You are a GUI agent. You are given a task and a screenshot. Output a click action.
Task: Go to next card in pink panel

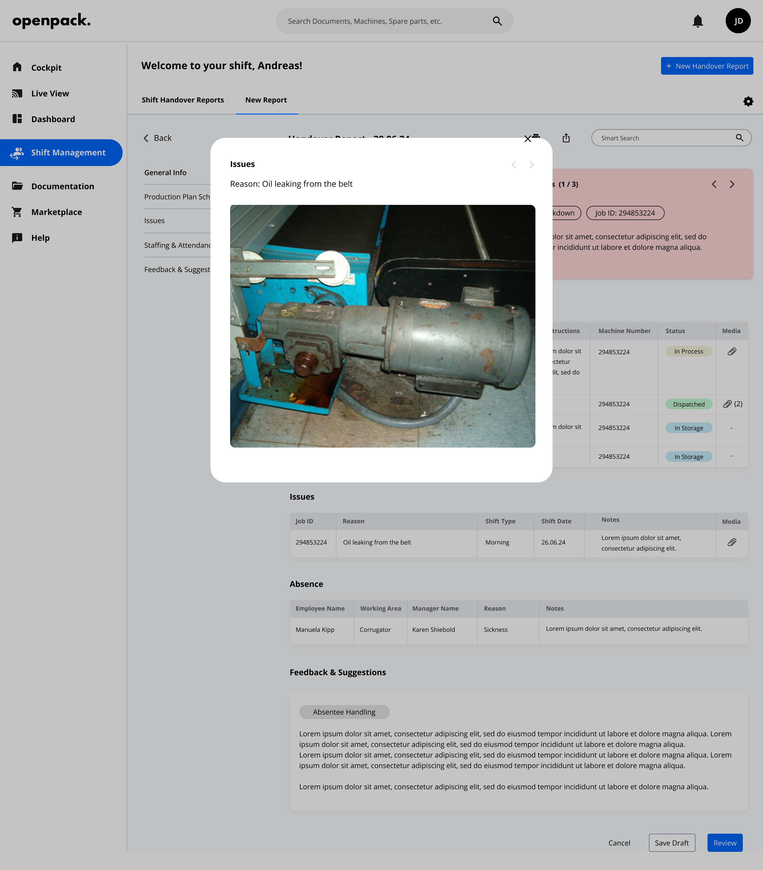[732, 184]
